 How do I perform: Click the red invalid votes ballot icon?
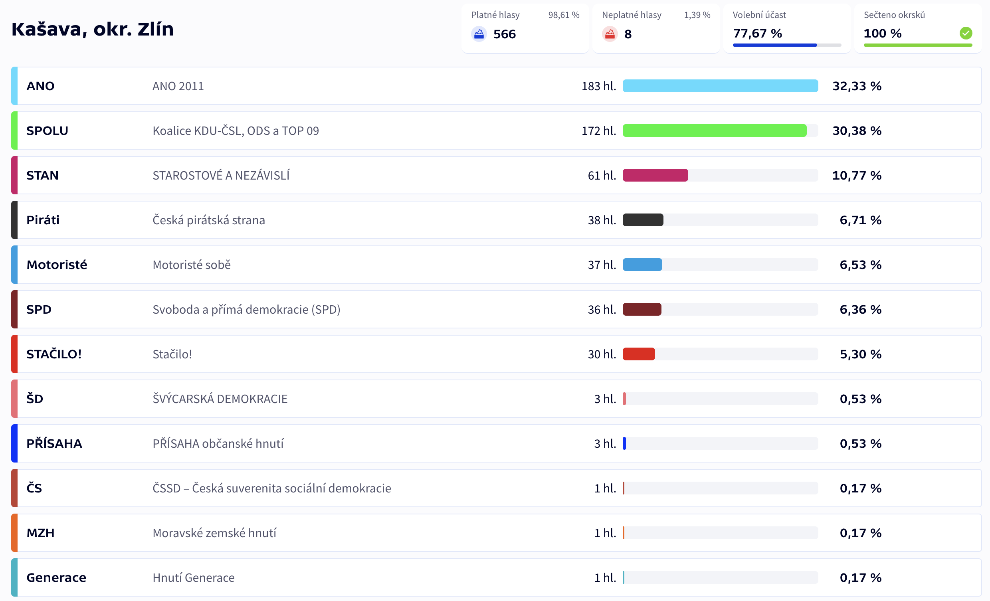[610, 34]
